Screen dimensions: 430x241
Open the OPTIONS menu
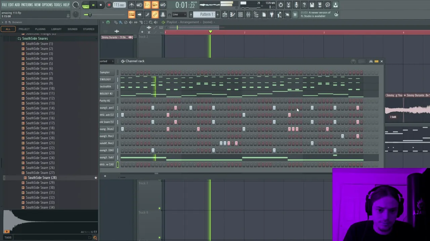click(47, 5)
